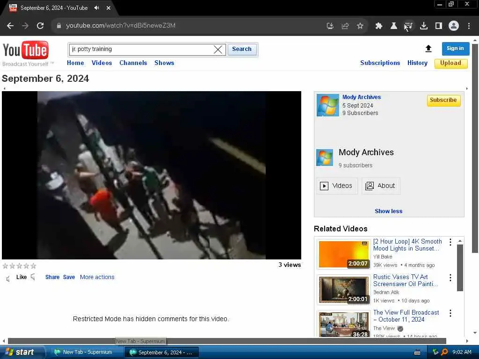479x359 pixels.
Task: Bookmark this page with the star icon
Action: coord(360,26)
